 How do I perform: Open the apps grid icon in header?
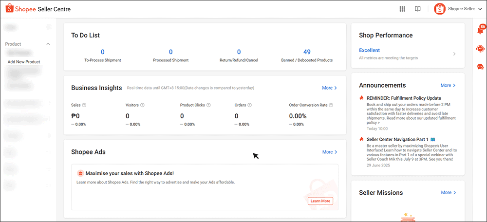pos(402,9)
